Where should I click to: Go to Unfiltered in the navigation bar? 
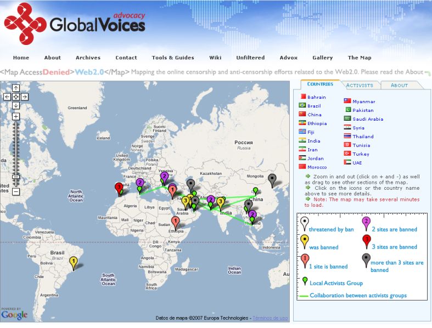(x=250, y=58)
